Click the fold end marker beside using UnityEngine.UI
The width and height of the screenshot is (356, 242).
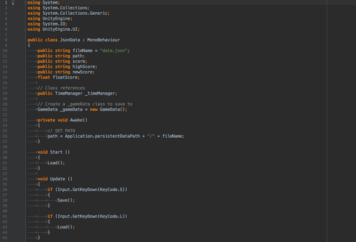pos(26,29)
